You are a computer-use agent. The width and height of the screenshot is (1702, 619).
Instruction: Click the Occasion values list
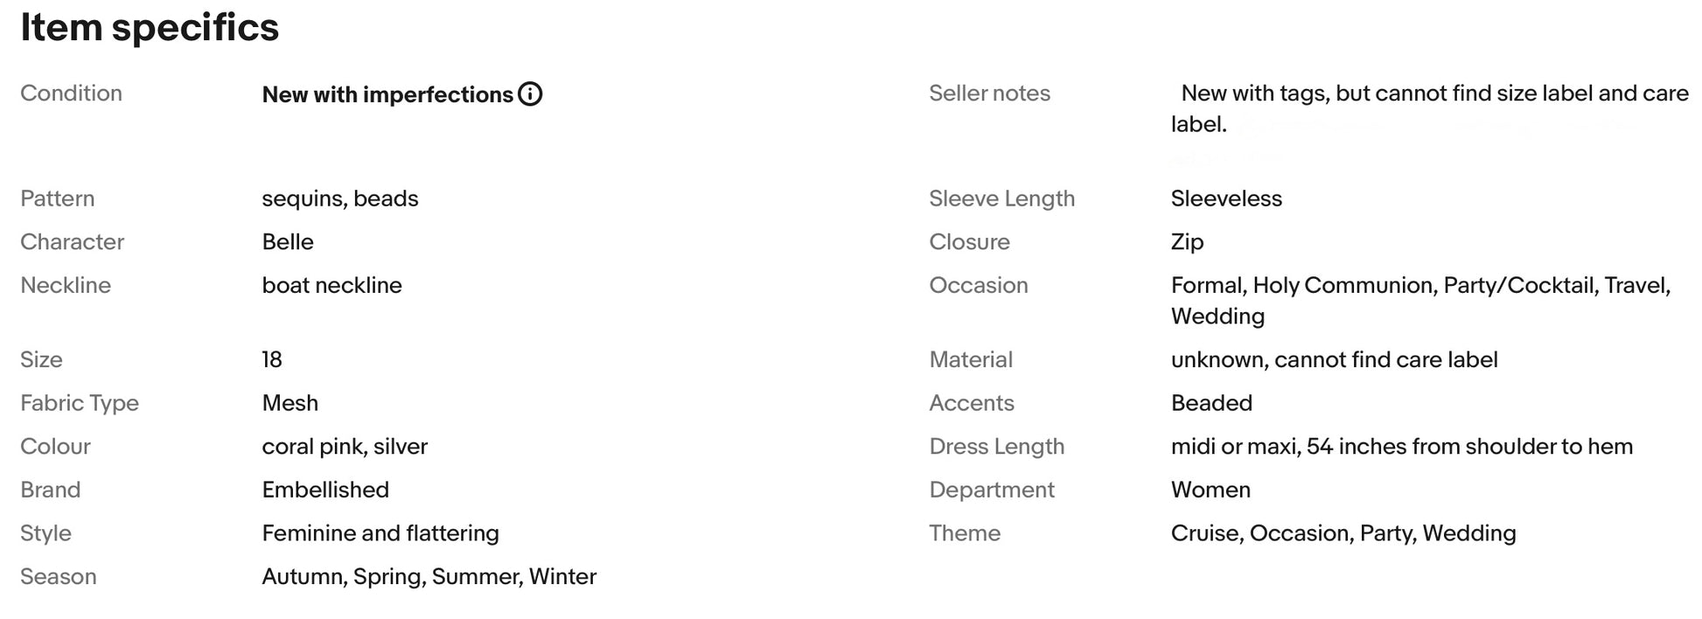pyautogui.click(x=1421, y=301)
